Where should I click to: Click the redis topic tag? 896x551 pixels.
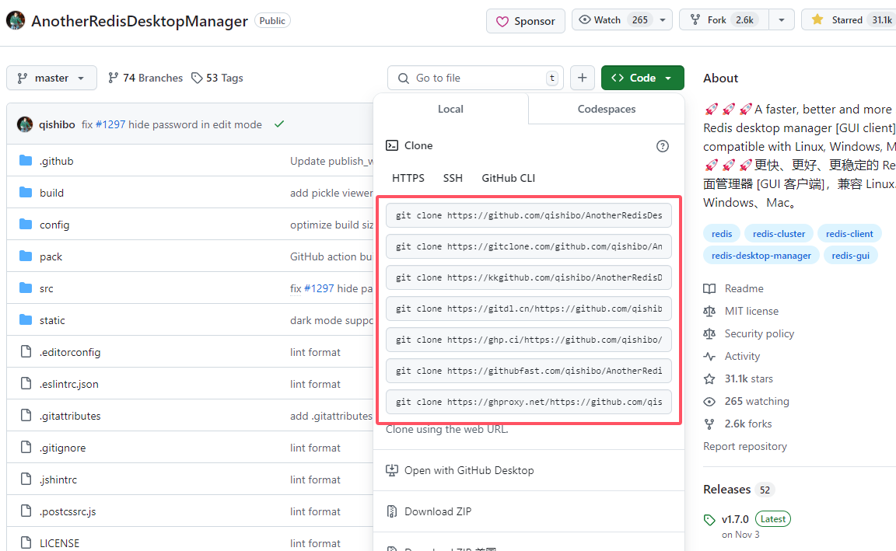point(722,233)
